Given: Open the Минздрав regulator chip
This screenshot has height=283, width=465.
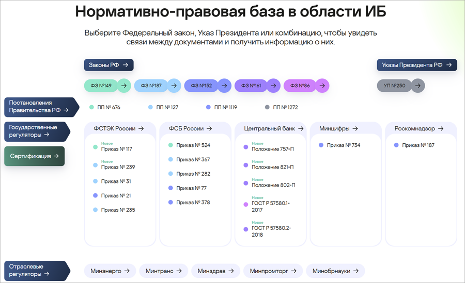Looking at the screenshot, I should [215, 271].
